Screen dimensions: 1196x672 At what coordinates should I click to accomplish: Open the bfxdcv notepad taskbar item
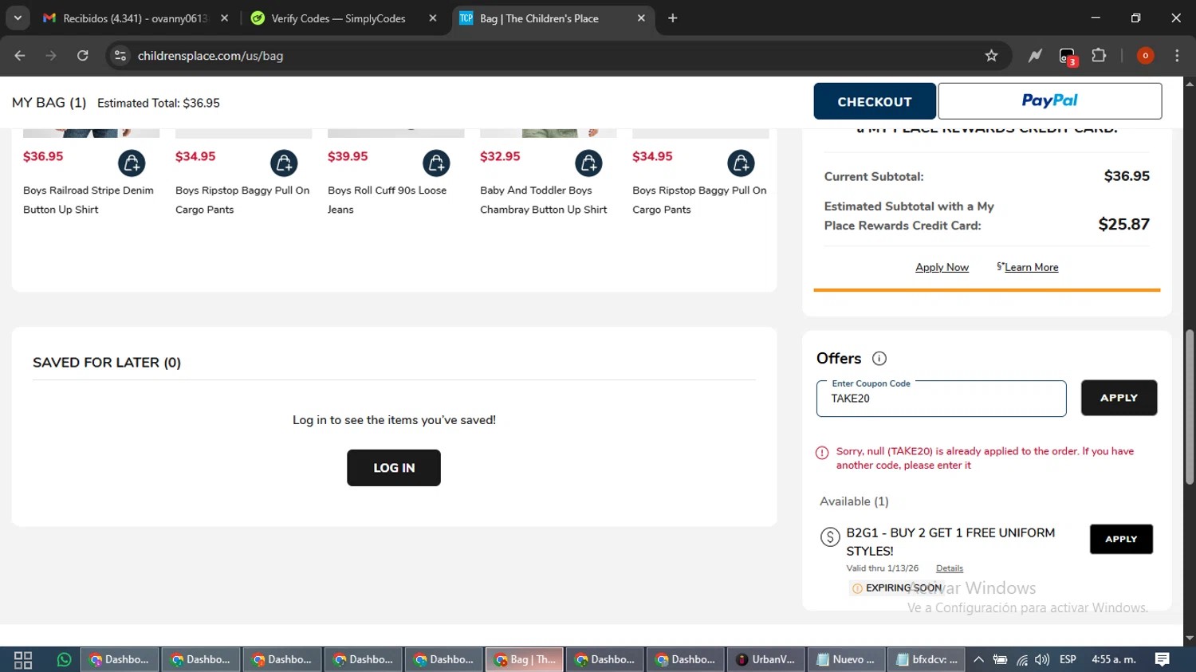[x=927, y=660]
